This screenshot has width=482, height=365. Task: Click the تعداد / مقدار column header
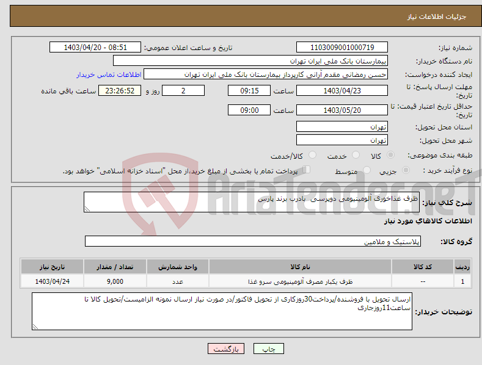pos(115,267)
